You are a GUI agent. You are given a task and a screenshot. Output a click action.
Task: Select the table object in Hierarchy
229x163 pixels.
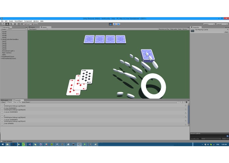(4, 54)
